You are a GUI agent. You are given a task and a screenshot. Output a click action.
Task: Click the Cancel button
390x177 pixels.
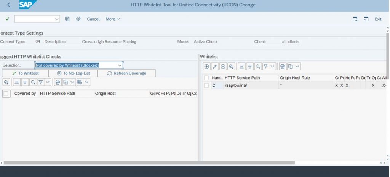click(x=93, y=19)
